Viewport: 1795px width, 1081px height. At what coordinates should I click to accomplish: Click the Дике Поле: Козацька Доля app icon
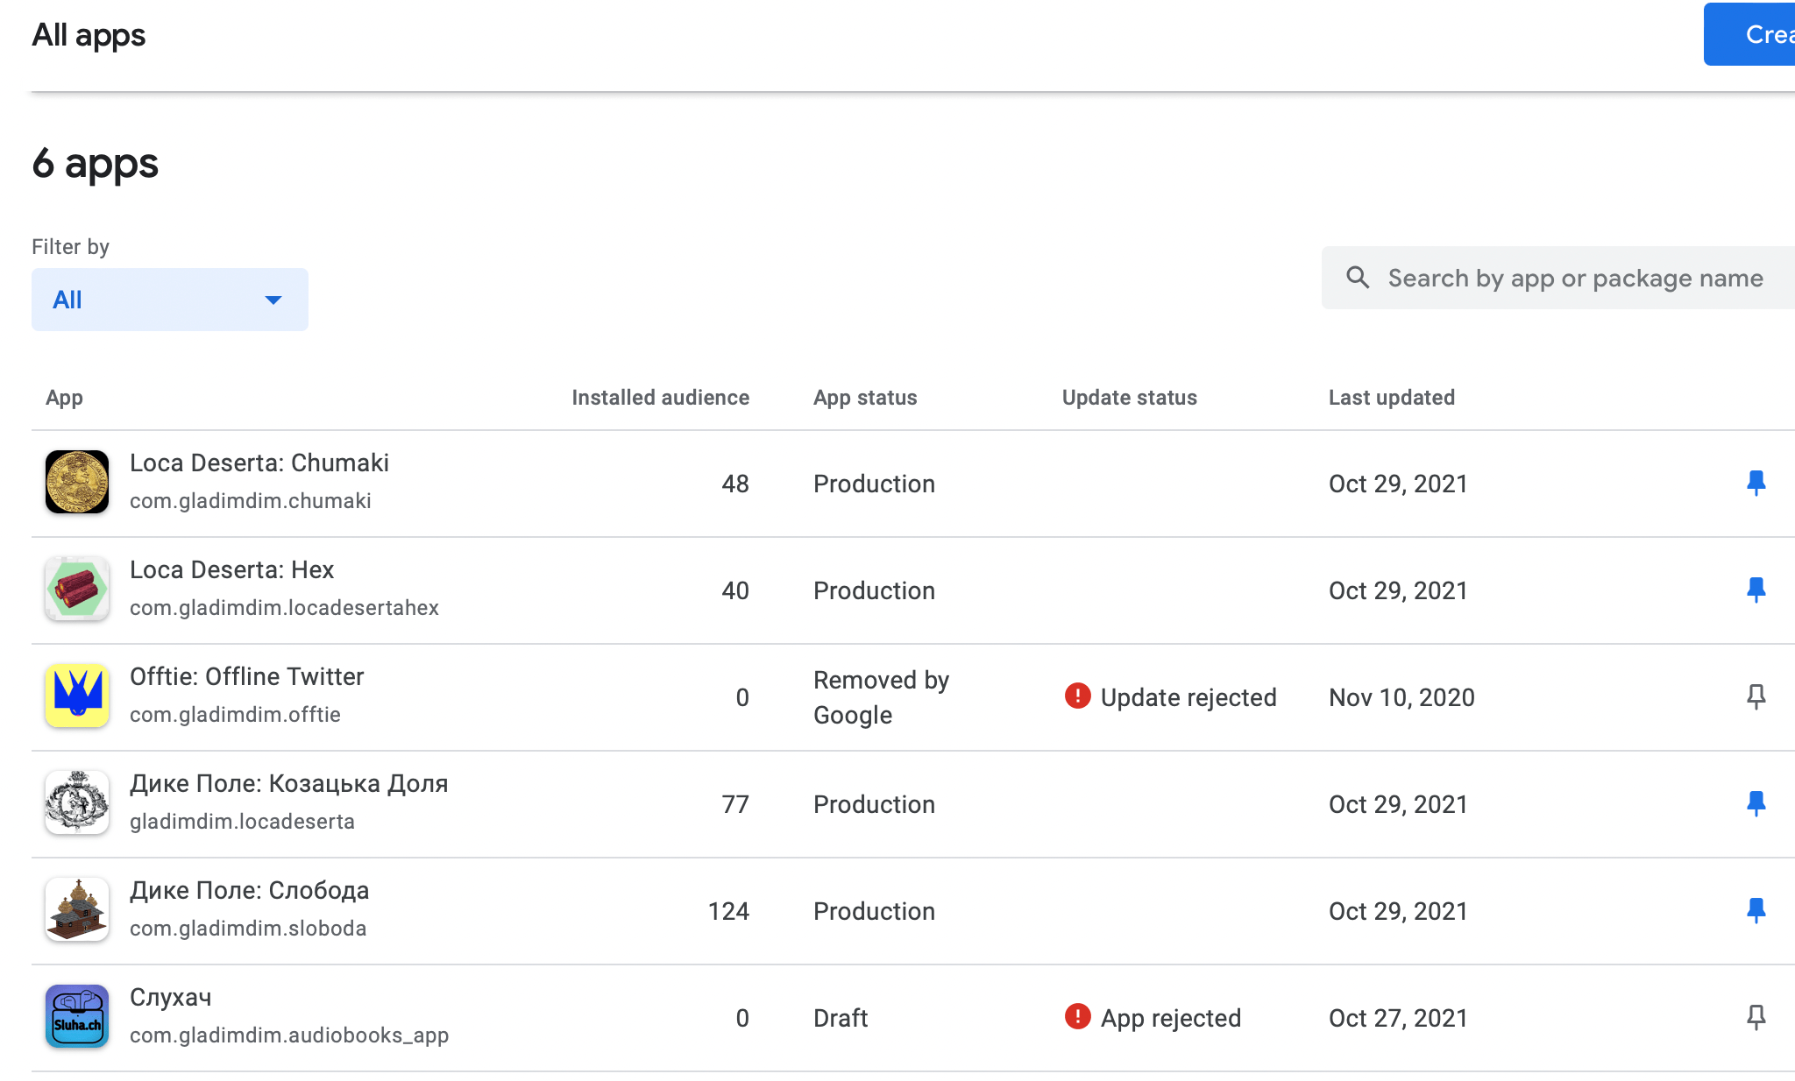76,803
